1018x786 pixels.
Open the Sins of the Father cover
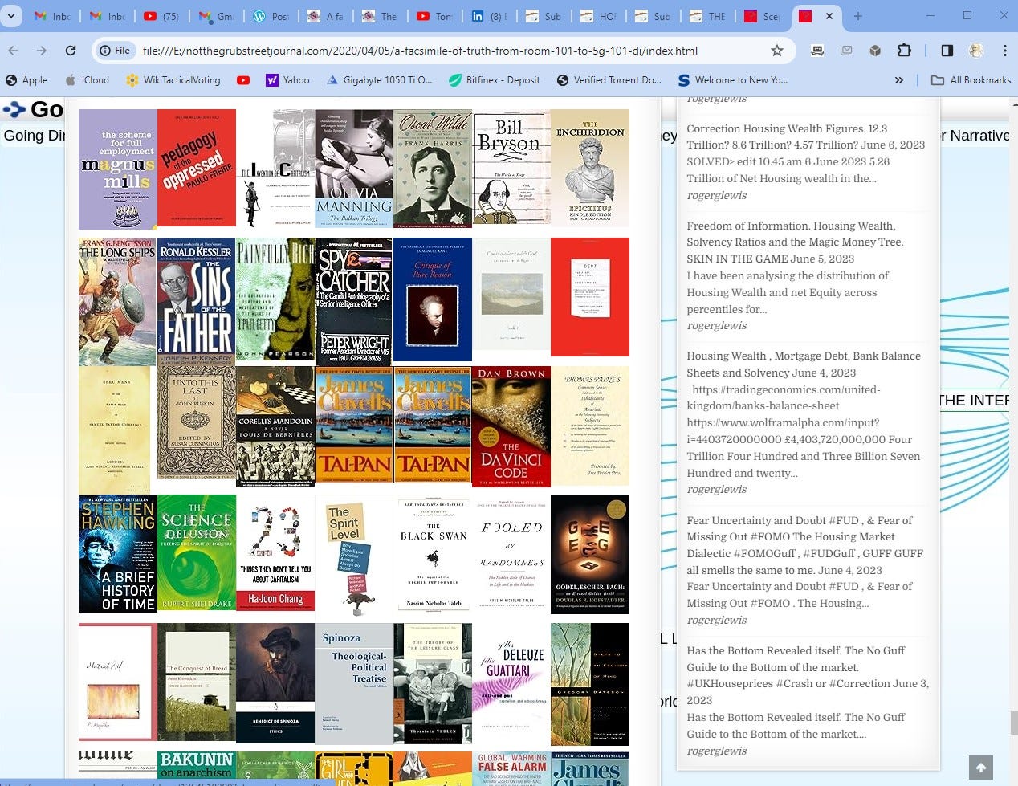[197, 302]
